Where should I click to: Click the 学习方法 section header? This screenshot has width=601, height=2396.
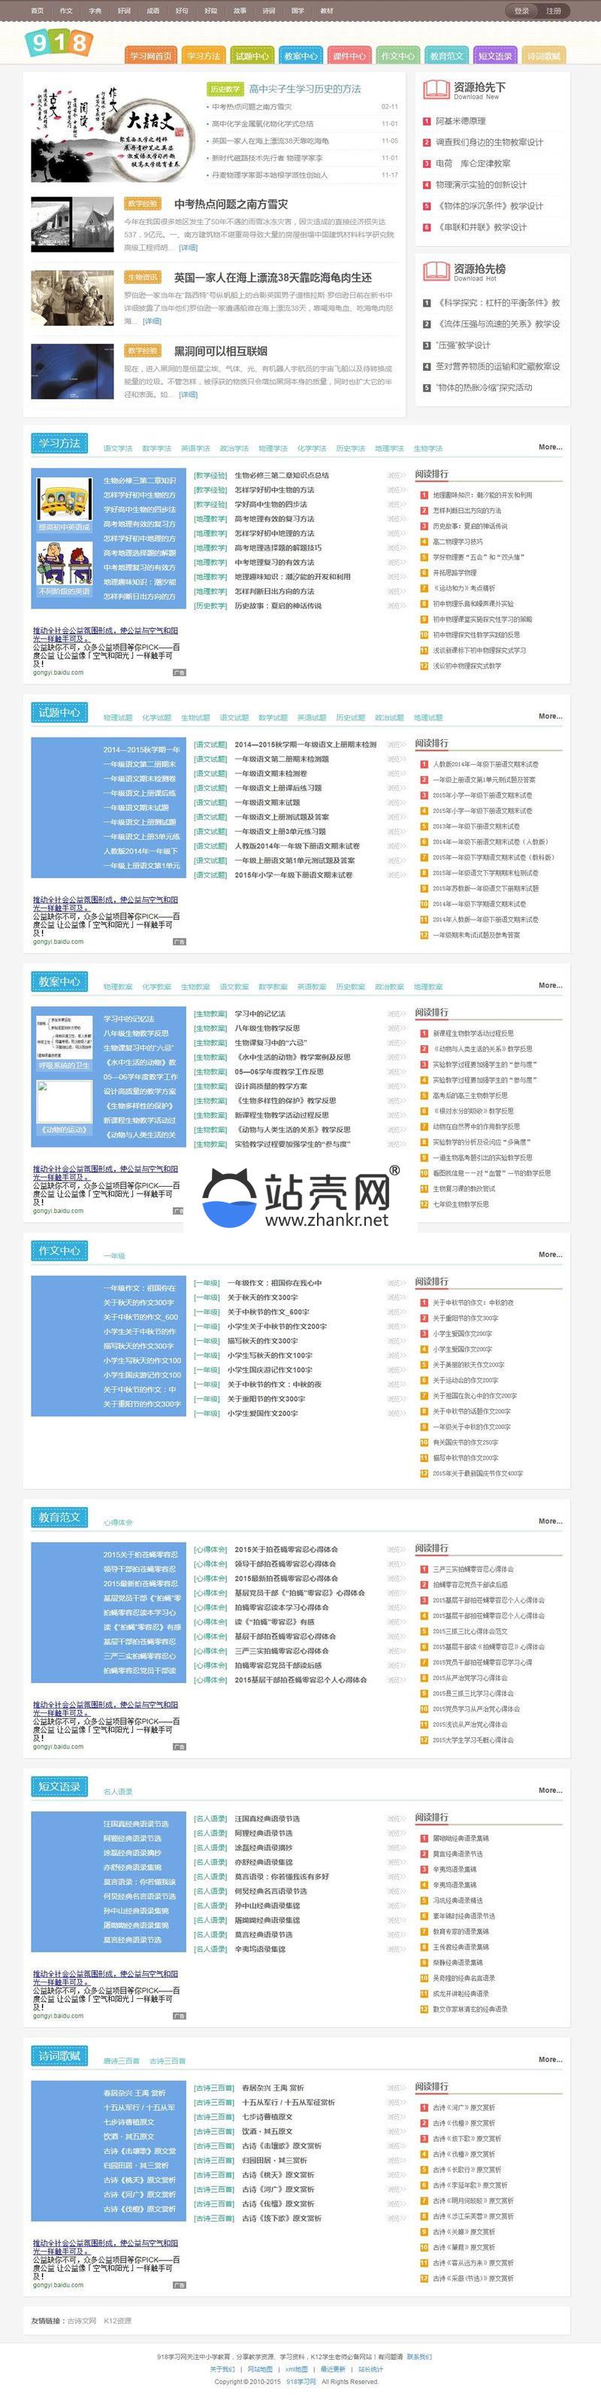tap(59, 444)
